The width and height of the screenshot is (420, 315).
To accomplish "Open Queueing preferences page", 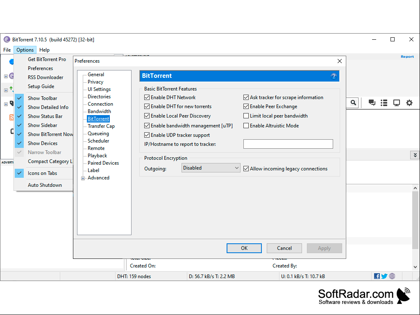I will tap(98, 134).
